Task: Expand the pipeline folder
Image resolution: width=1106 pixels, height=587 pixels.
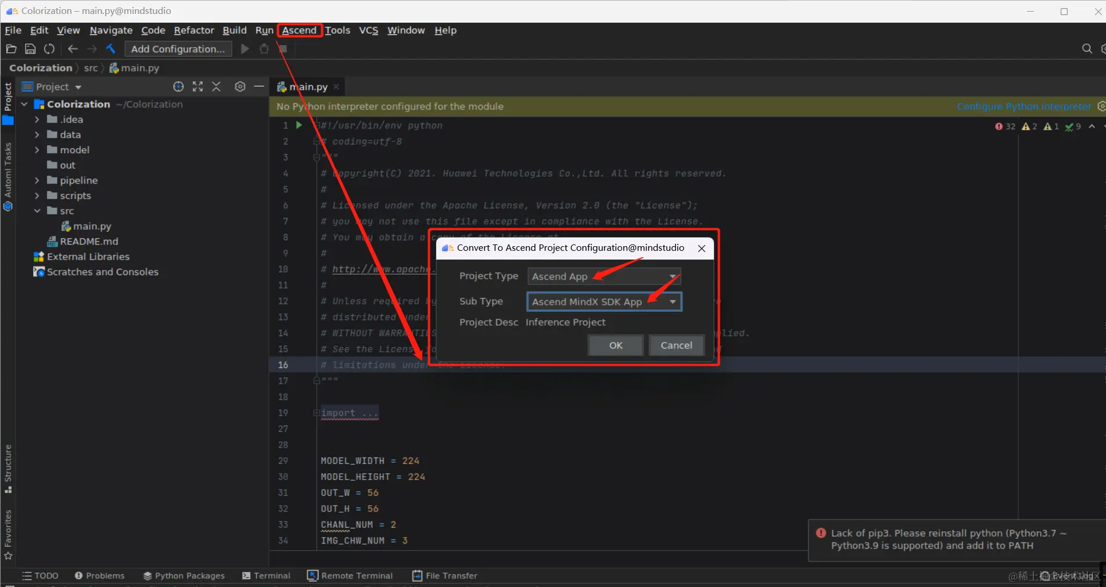Action: click(37, 181)
